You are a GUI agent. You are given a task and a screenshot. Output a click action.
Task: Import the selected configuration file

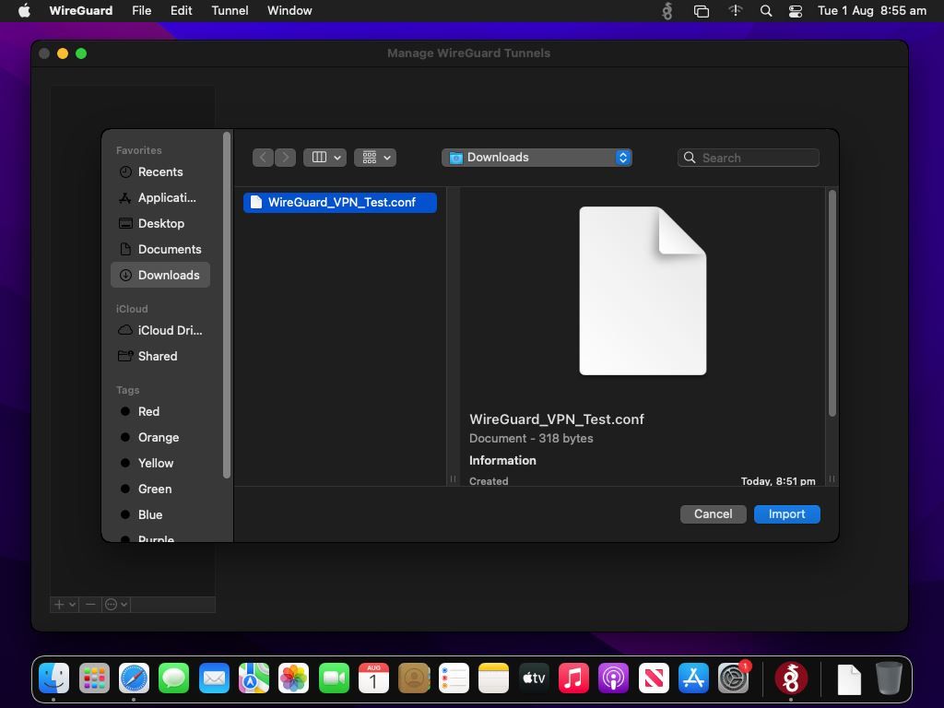786,513
